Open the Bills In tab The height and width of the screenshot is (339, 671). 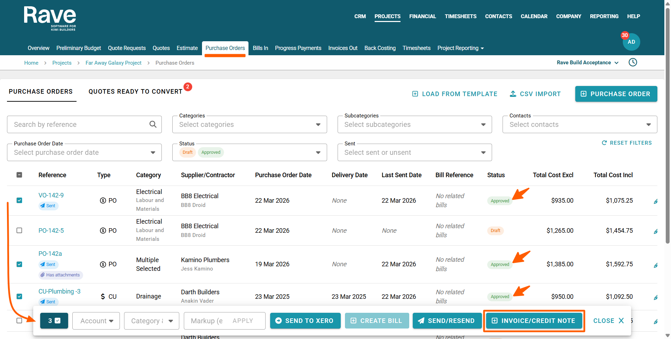pos(260,48)
